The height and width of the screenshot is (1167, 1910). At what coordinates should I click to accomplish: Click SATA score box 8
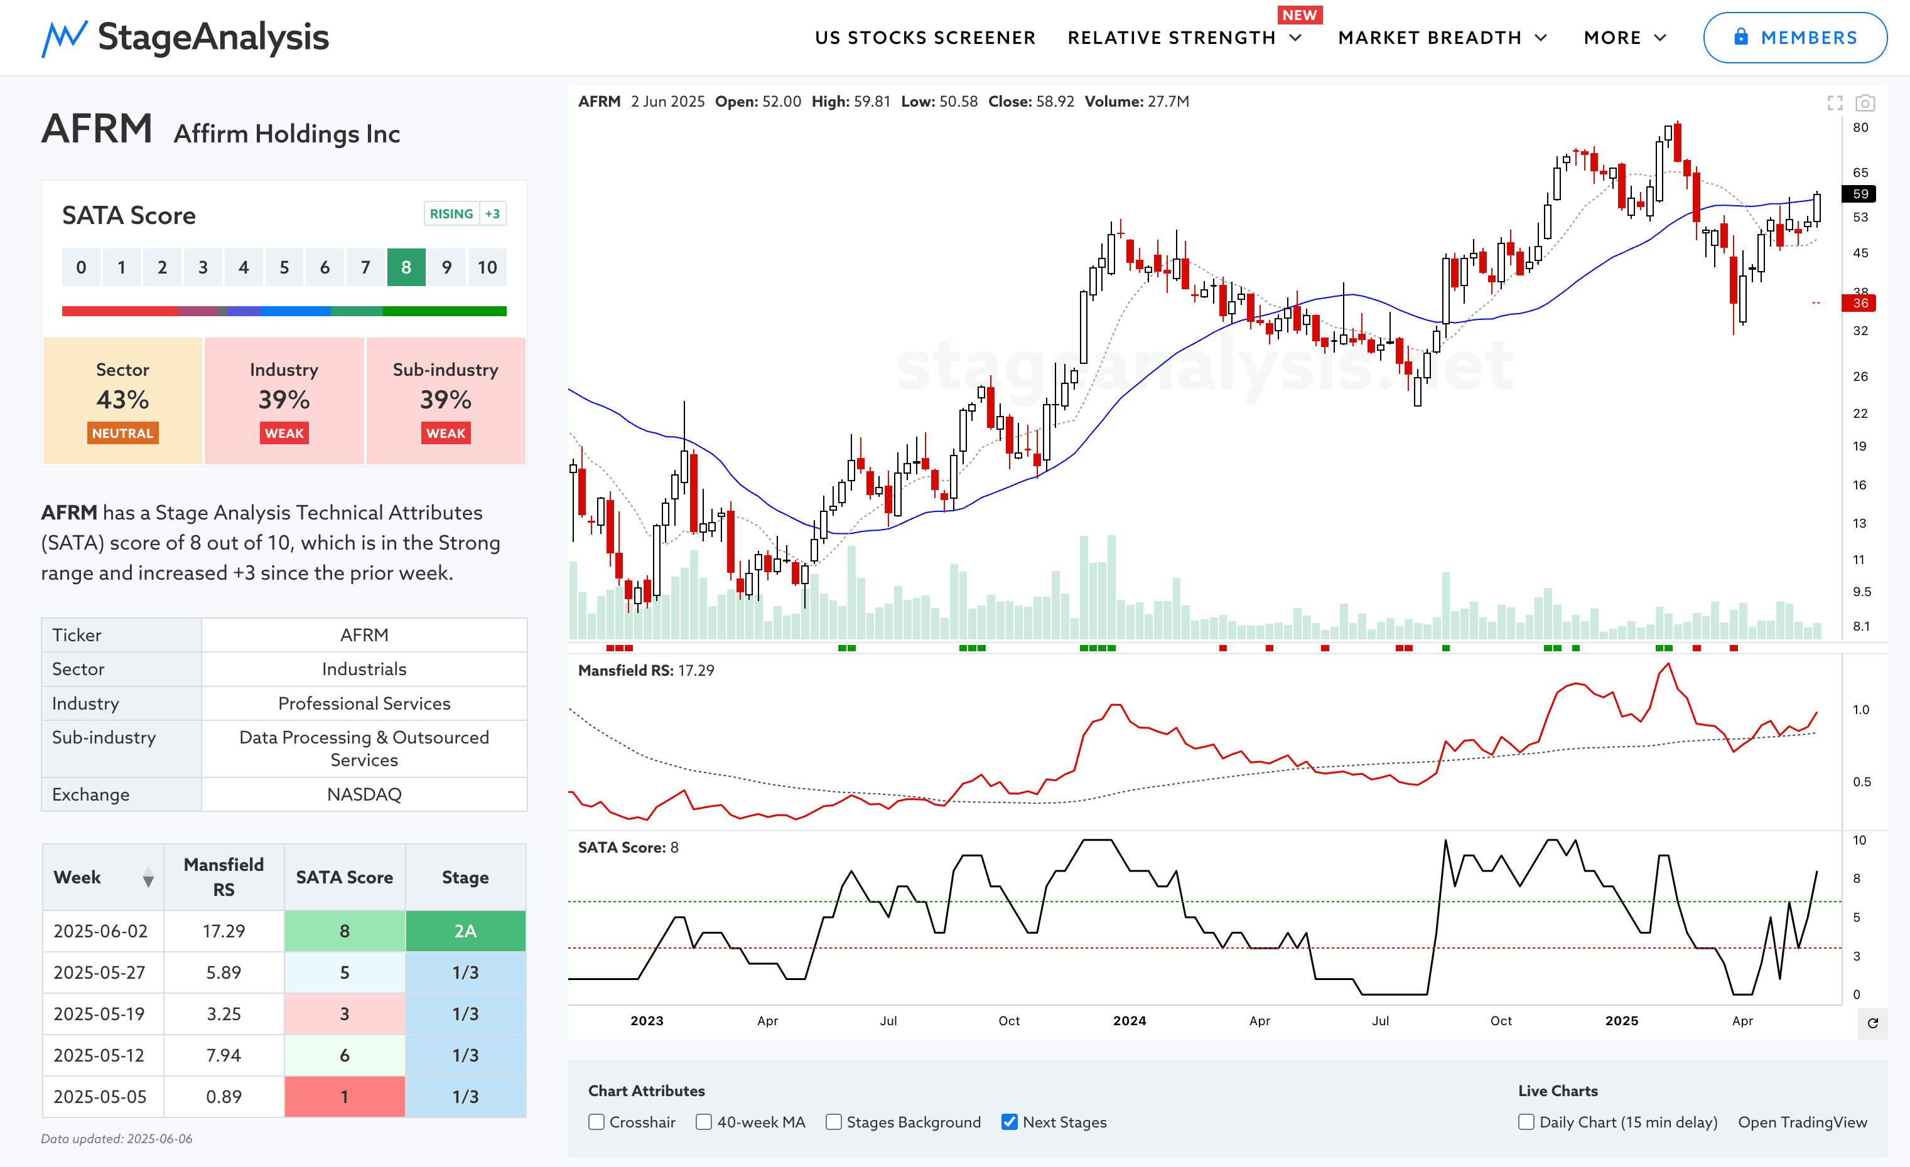point(406,267)
